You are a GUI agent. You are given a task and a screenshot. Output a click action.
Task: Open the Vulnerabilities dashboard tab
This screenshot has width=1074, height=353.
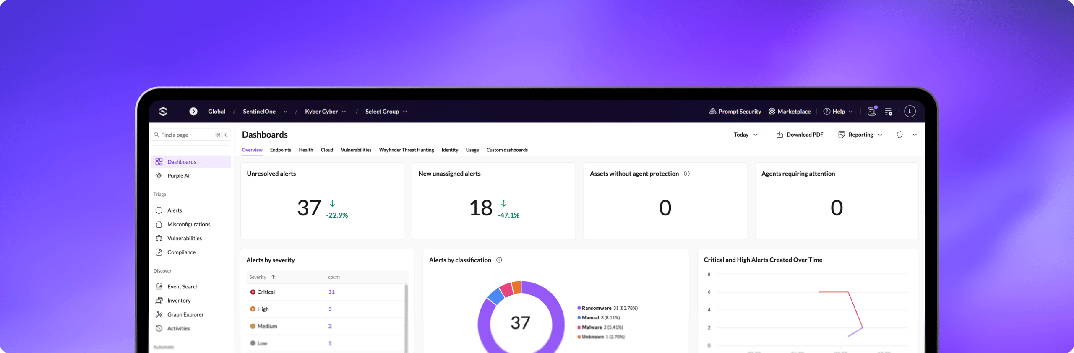pos(356,150)
